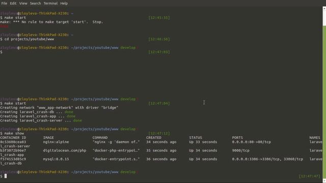Click the [12:47:04] timestamp
This screenshot has height=183, width=326.
click(159, 103)
